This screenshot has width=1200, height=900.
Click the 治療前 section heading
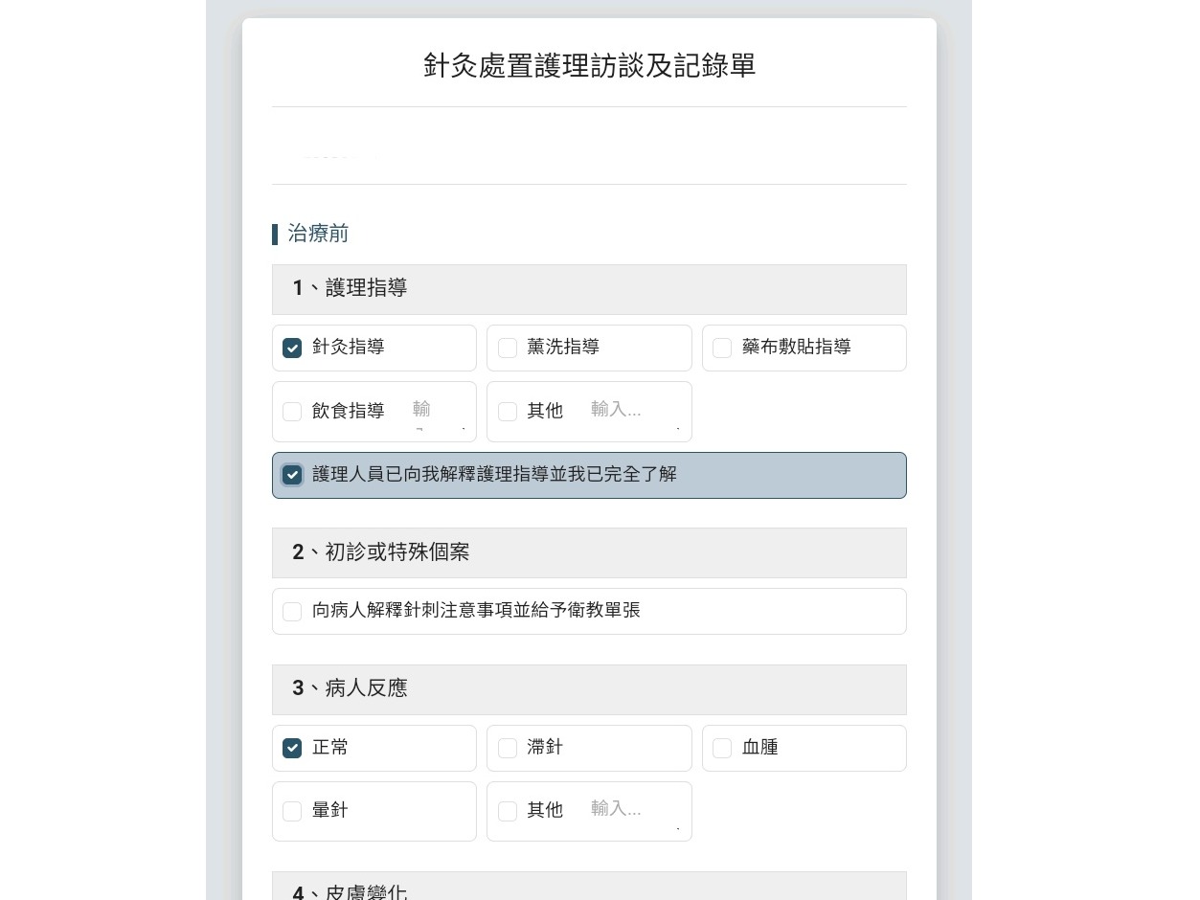pyautogui.click(x=318, y=234)
